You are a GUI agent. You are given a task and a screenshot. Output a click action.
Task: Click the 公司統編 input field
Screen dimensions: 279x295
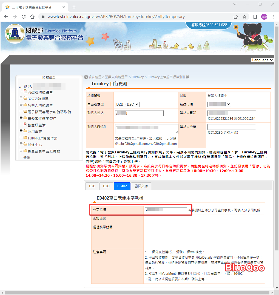coord(166,210)
